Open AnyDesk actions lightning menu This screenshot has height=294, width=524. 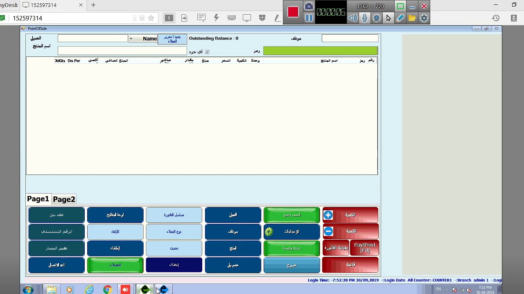(216, 18)
